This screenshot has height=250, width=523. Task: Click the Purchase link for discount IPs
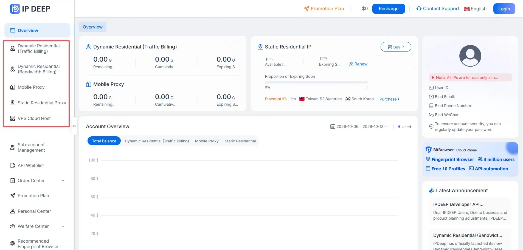389,99
